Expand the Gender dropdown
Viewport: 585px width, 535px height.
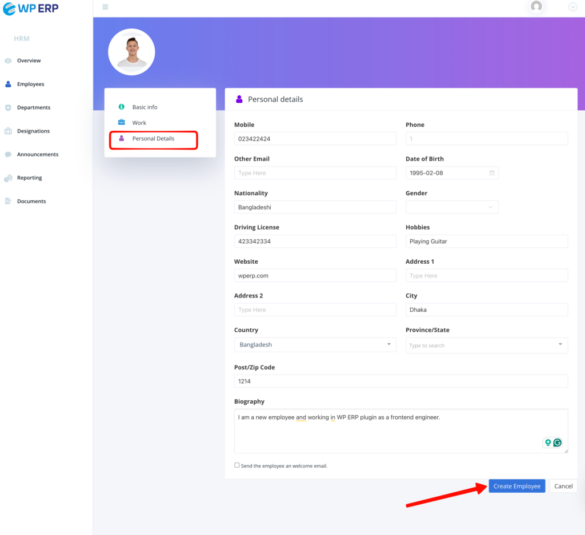[x=452, y=207]
